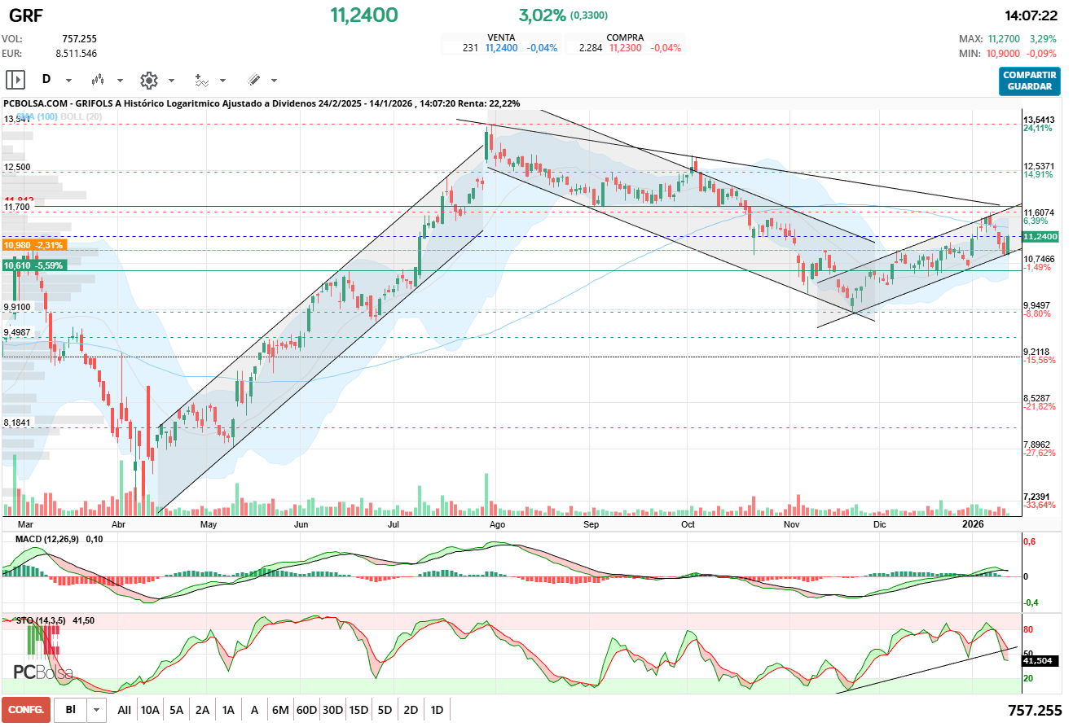This screenshot has width=1073, height=727.
Task: Select the 1A time range
Action: (228, 710)
